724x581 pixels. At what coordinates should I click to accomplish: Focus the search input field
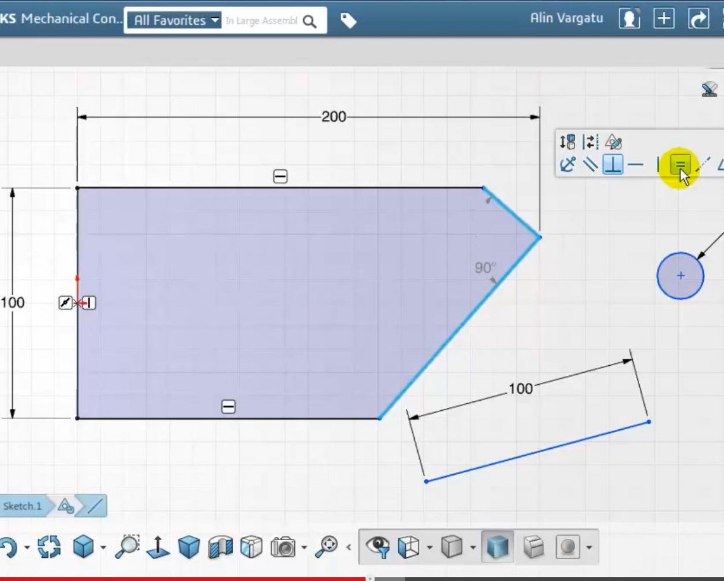261,21
